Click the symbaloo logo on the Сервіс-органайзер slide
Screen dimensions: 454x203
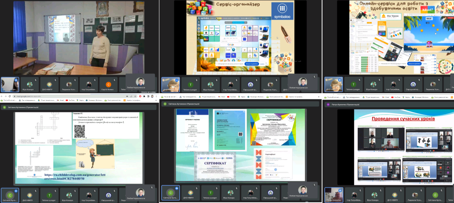pyautogui.click(x=282, y=13)
